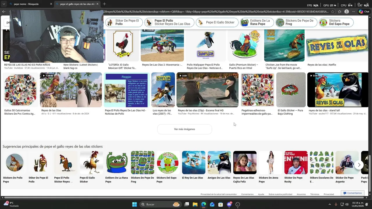Select the 'Pepe El Gallo Sticker' chip
Image resolution: width=372 pixels, height=209 pixels.
click(x=217, y=22)
